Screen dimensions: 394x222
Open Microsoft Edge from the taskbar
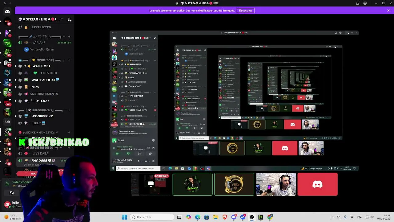click(197, 217)
